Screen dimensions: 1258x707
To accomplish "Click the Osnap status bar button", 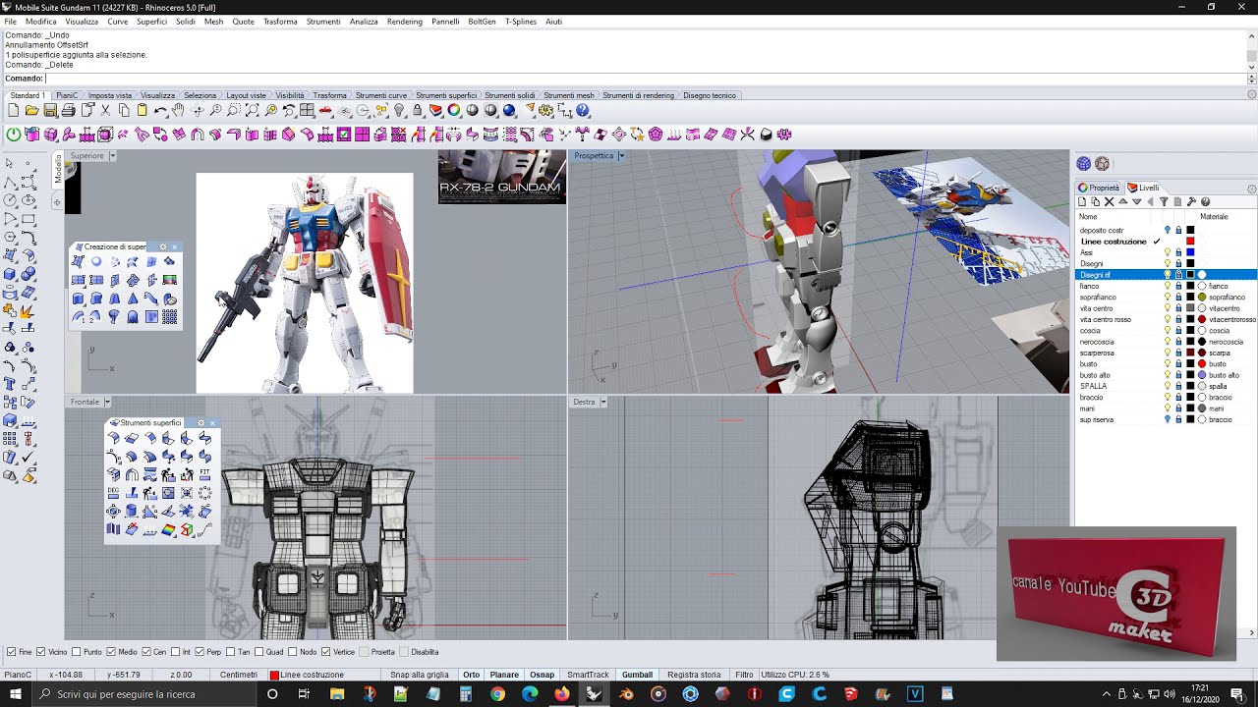I will [542, 675].
